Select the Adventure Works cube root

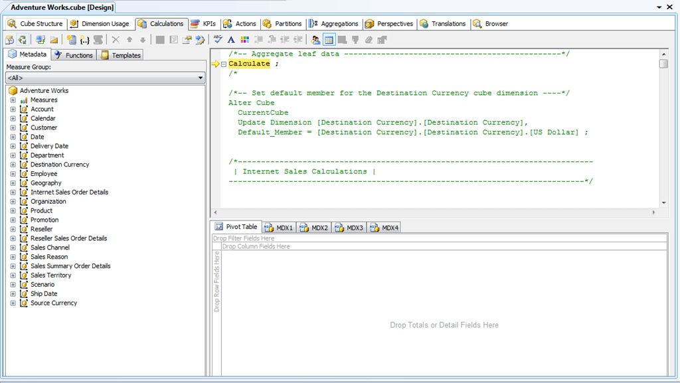tap(44, 90)
